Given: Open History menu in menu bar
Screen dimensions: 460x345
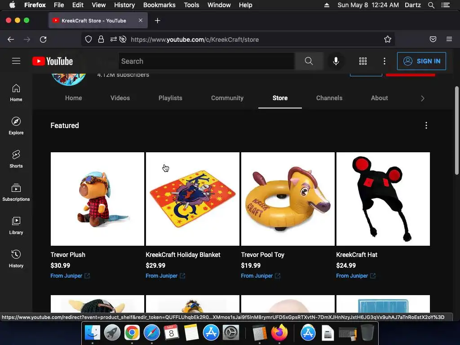Looking at the screenshot, I should click(x=124, y=5).
